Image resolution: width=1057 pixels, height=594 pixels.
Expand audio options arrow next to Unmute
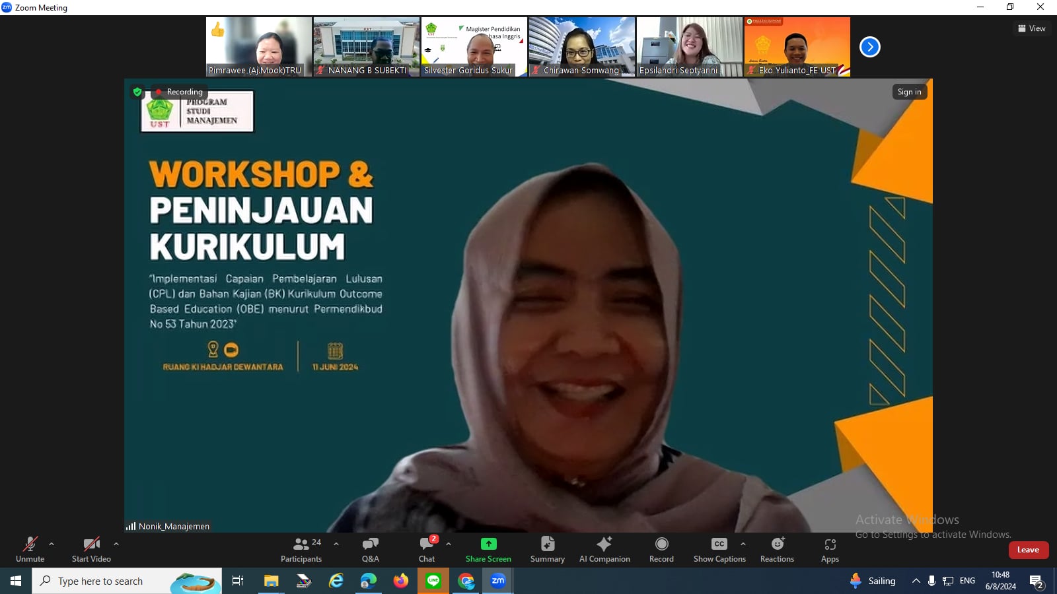tap(52, 544)
